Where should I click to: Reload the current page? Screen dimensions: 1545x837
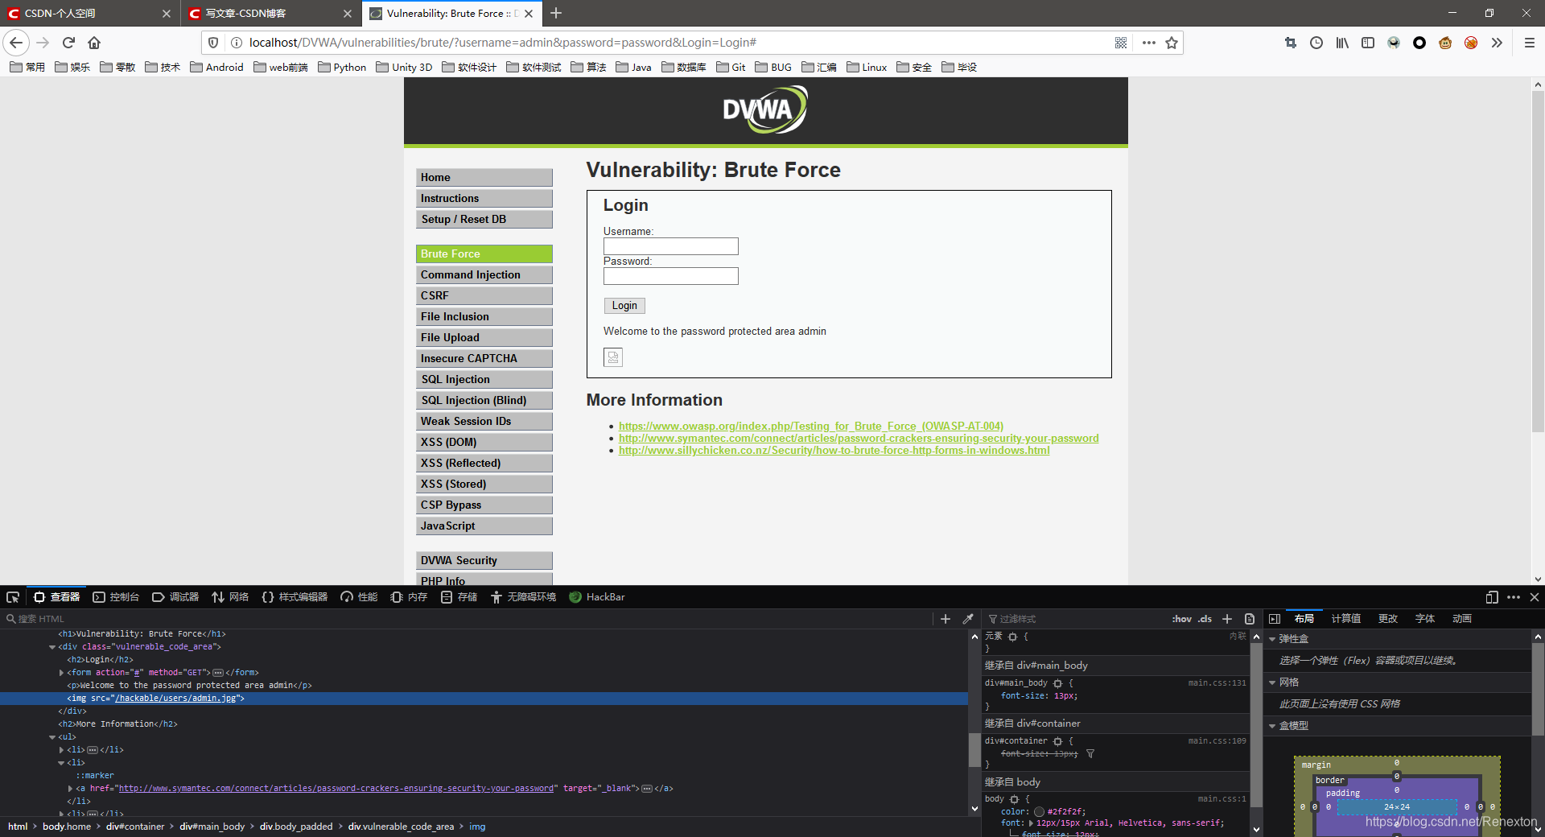point(68,43)
